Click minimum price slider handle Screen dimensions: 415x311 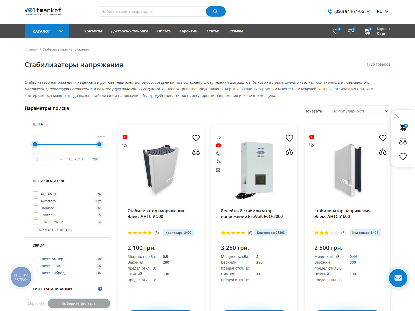(35, 144)
